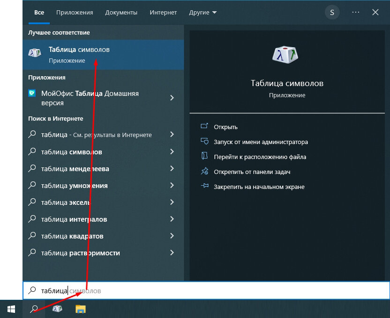The image size is (390, 318).
Task: Close the search panel
Action: pos(375,13)
